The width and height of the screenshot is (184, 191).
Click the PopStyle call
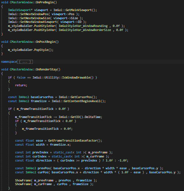41,50
